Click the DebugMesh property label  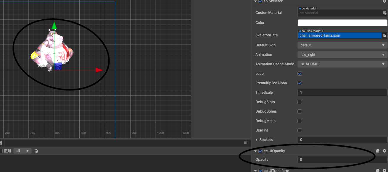265,121
